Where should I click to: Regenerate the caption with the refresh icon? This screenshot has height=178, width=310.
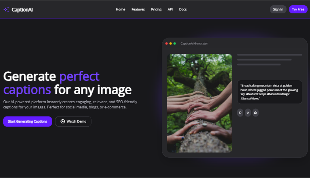[x=248, y=112]
